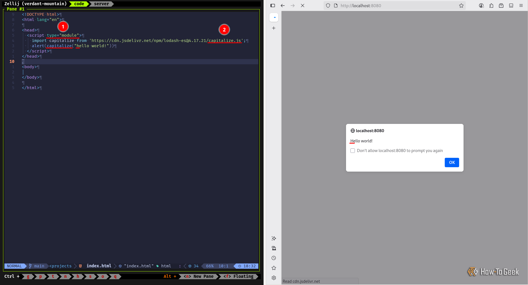This screenshot has height=285, width=528.
Task: Open the shield tracking protection icon
Action: click(328, 6)
